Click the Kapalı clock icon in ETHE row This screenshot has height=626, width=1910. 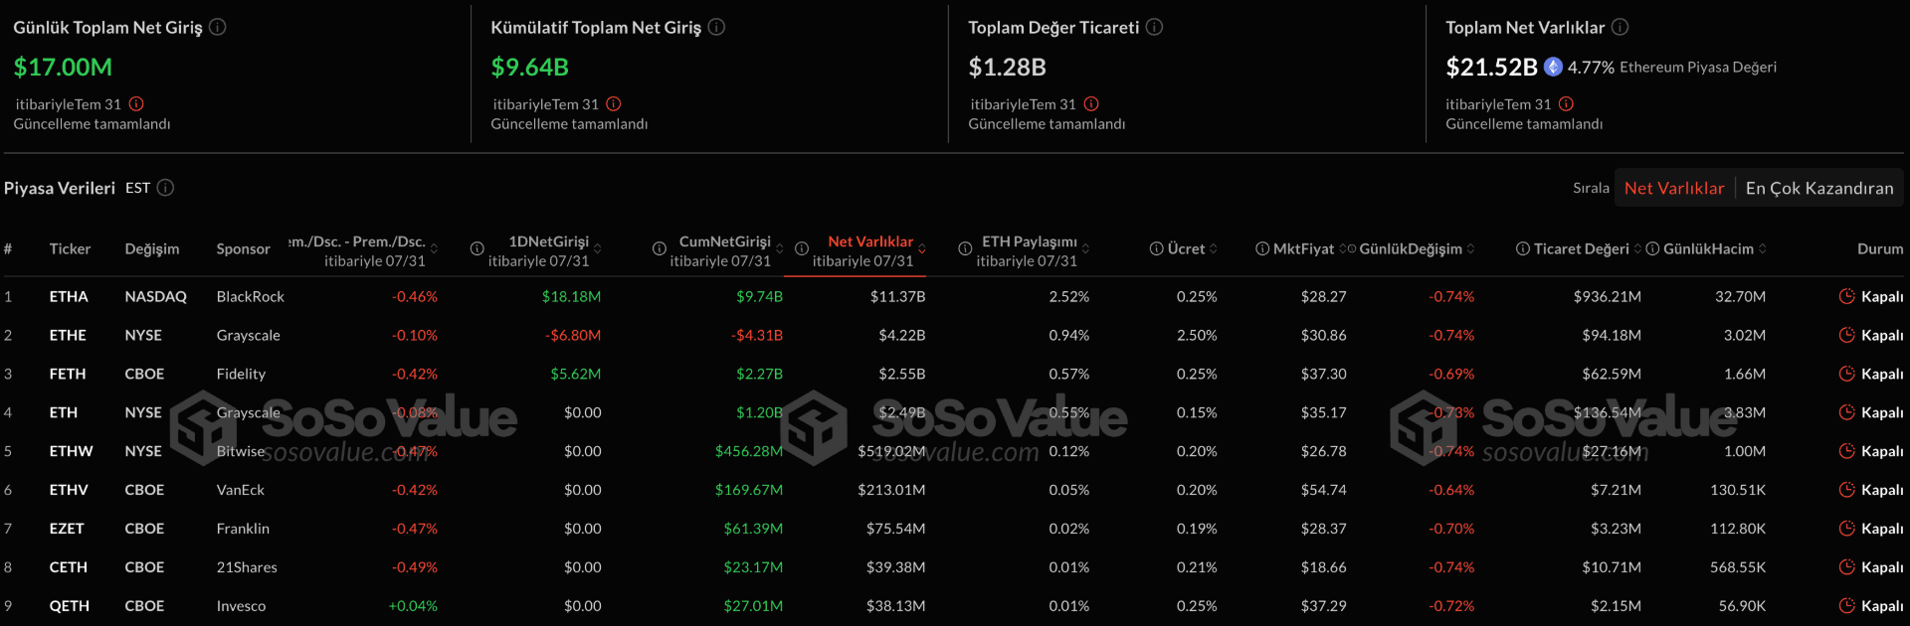[x=1847, y=335]
